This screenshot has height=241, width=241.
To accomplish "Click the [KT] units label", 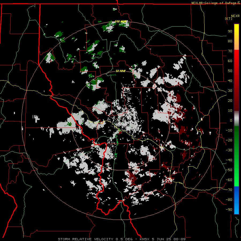I will tap(228, 18).
